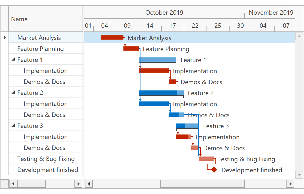Collapse the Feature 3 tree node
Screen dimensions: 304x194
[x=13, y=125]
